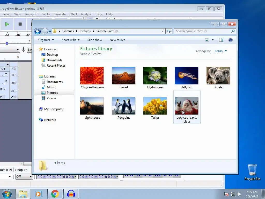Open Audacity's Help menu
The image size is (265, 199).
pos(109,14)
